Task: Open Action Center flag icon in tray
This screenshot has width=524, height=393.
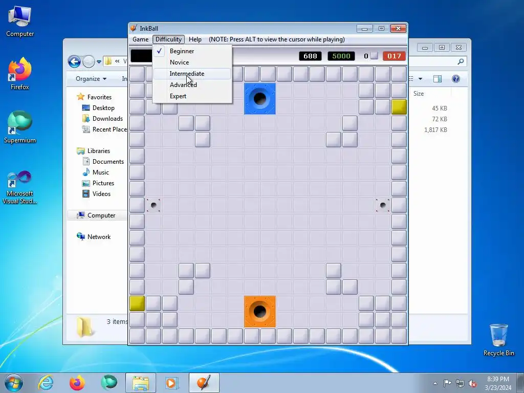Action: pyautogui.click(x=447, y=383)
